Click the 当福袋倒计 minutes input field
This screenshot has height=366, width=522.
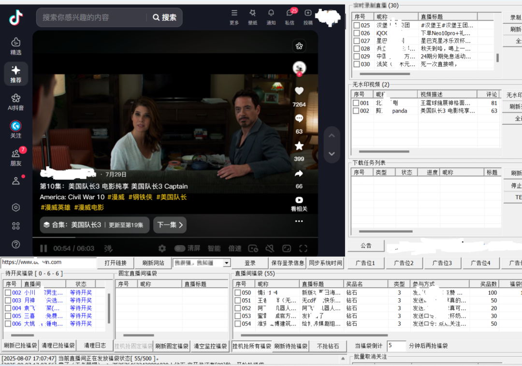click(x=396, y=346)
